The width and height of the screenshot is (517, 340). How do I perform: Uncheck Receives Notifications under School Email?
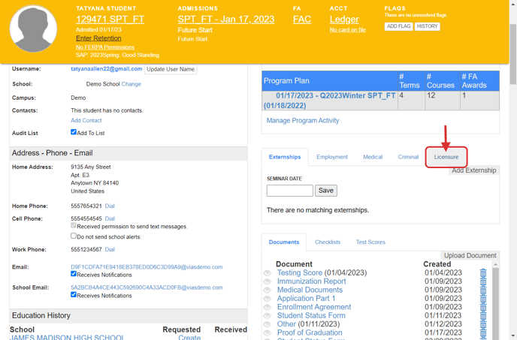[74, 295]
